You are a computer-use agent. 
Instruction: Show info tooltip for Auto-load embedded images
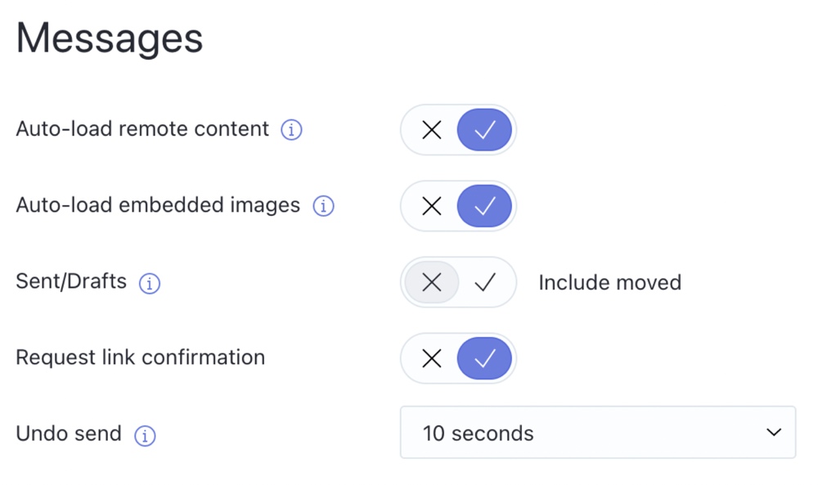pyautogui.click(x=323, y=206)
